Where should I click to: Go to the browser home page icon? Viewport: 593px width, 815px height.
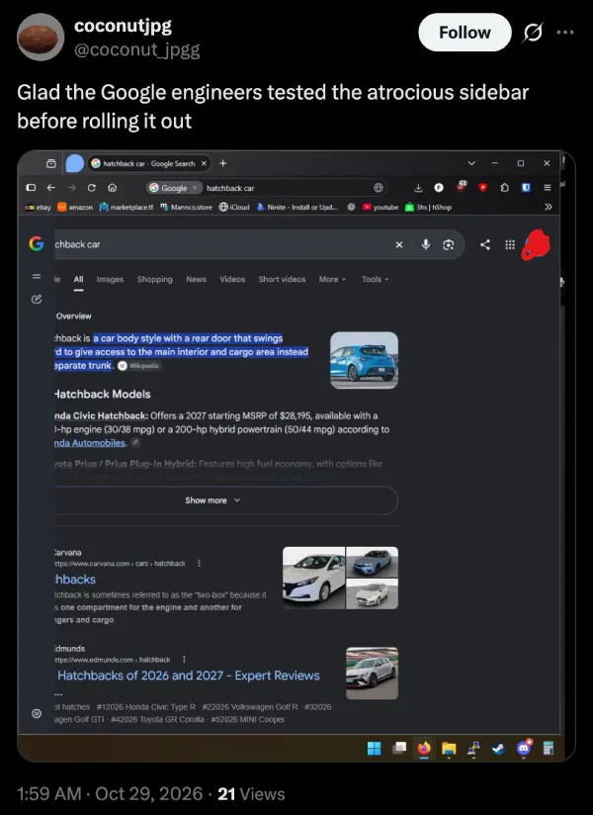point(112,188)
